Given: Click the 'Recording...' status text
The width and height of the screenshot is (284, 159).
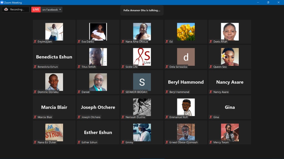Looking at the screenshot, I should tap(17, 10).
